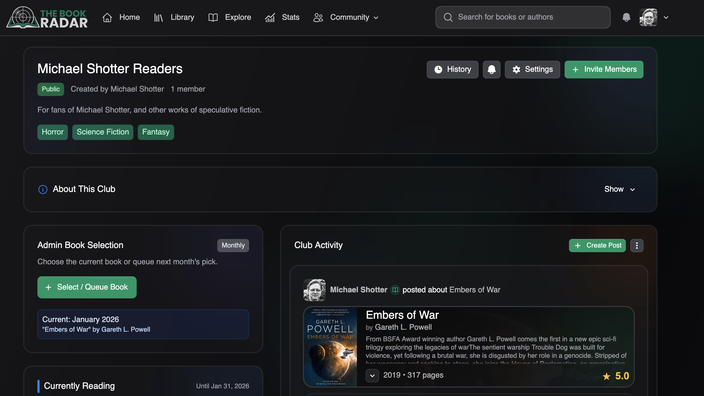Toggle club notifications bell button
Viewport: 704px width, 396px height.
[x=491, y=70]
